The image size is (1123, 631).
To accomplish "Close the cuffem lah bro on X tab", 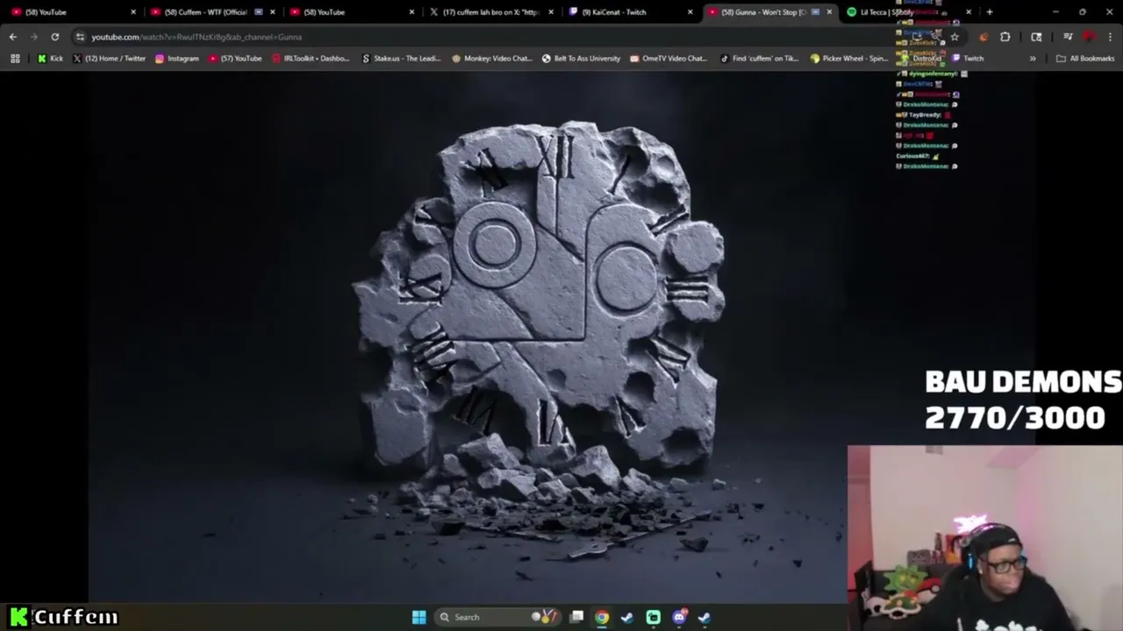I will coord(551,12).
